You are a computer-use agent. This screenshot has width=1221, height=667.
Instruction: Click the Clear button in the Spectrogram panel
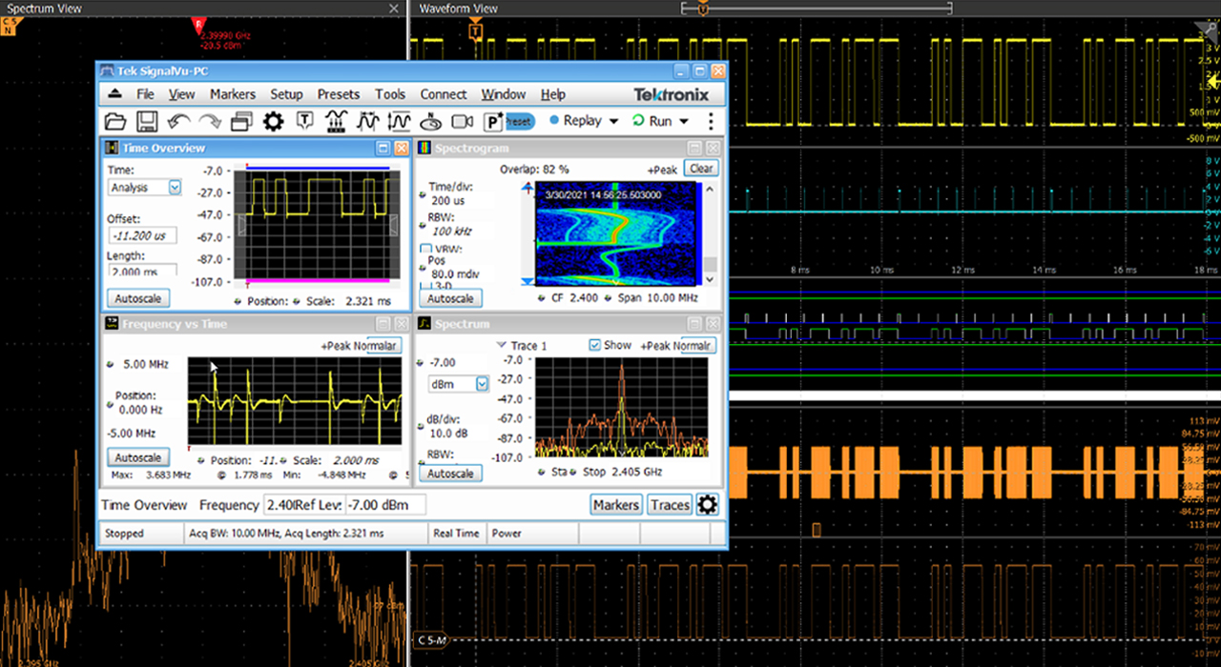click(701, 168)
